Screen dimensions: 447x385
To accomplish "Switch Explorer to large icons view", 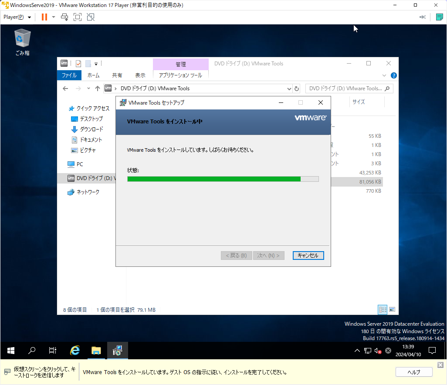I will (392, 310).
